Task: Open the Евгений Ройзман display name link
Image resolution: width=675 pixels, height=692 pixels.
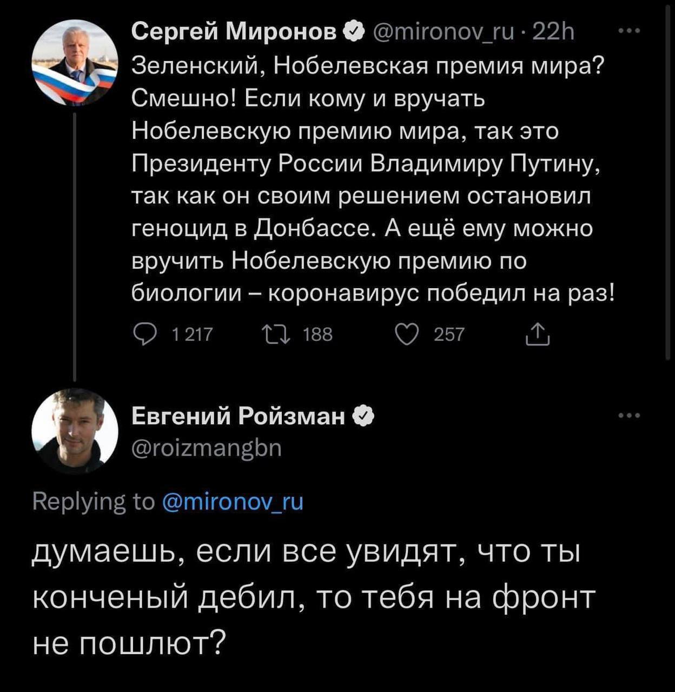Action: (239, 416)
